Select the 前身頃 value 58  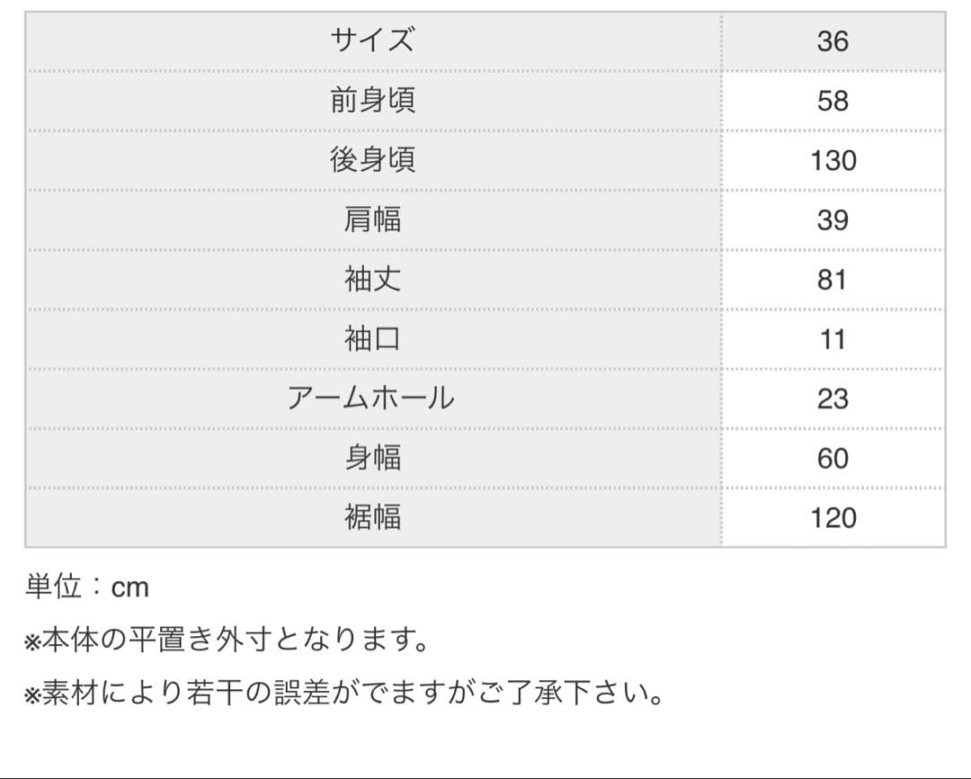pos(833,101)
